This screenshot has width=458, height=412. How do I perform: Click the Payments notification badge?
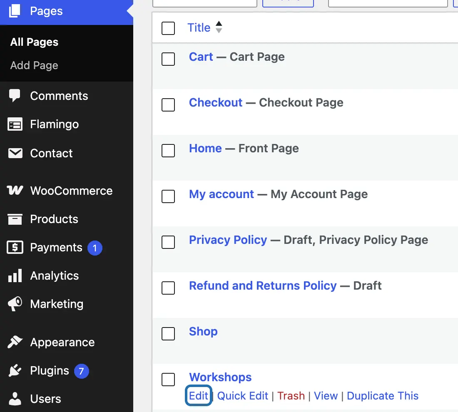pyautogui.click(x=95, y=248)
